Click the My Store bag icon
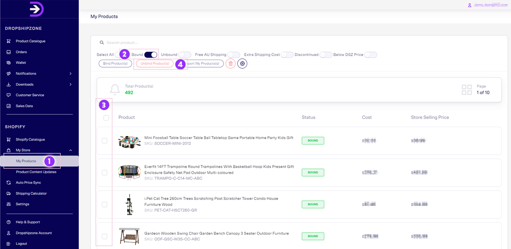The image size is (511, 249). [9, 150]
